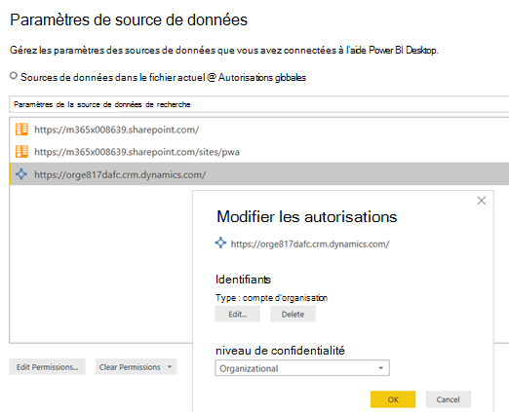Click the Autorisations globales option text
The width and height of the screenshot is (509, 412).
point(262,77)
